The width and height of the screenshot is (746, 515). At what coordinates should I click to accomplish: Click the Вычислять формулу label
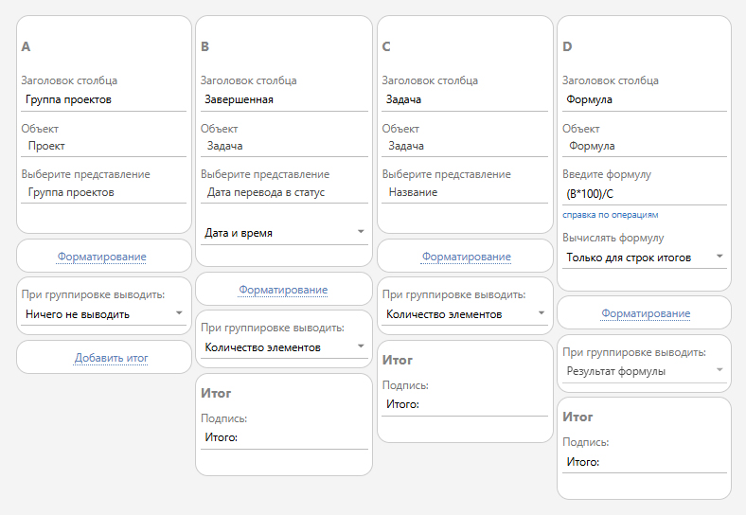pyautogui.click(x=613, y=238)
